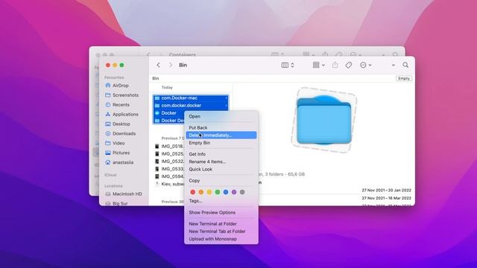477x268 pixels.
Task: Apply the yellow tag color
Action: 209,192
